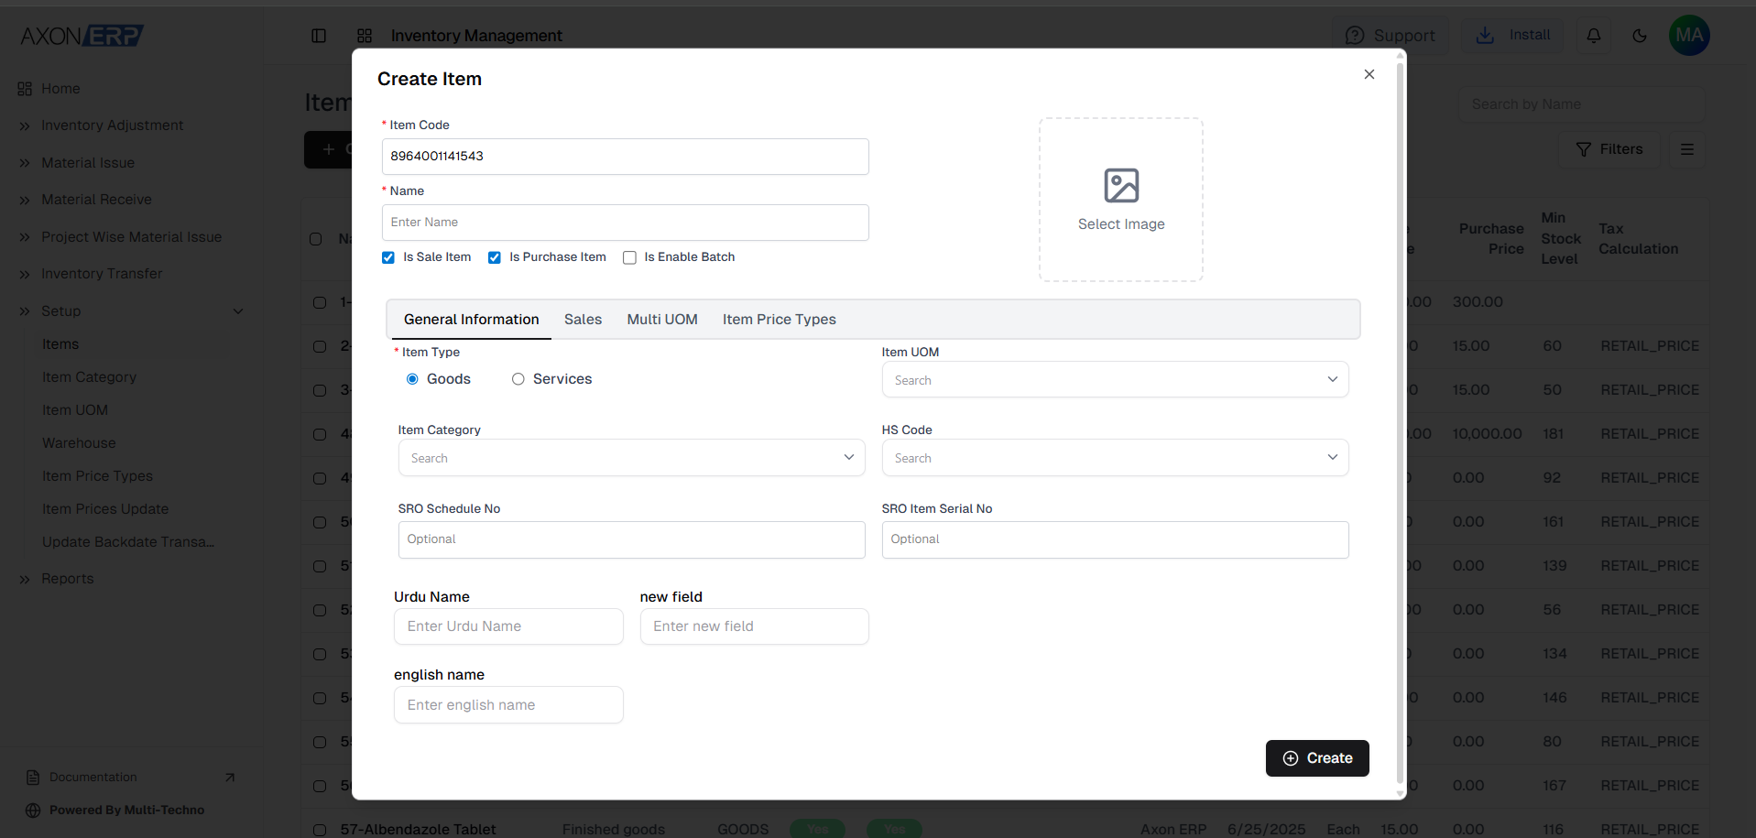Toggle Is Purchase Item checkbox
Image resolution: width=1756 pixels, height=838 pixels.
click(x=495, y=257)
